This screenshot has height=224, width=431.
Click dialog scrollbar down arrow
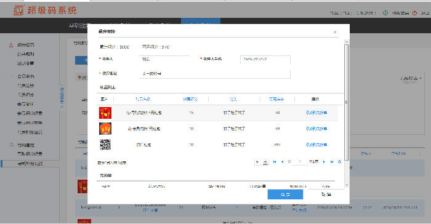tap(347, 185)
